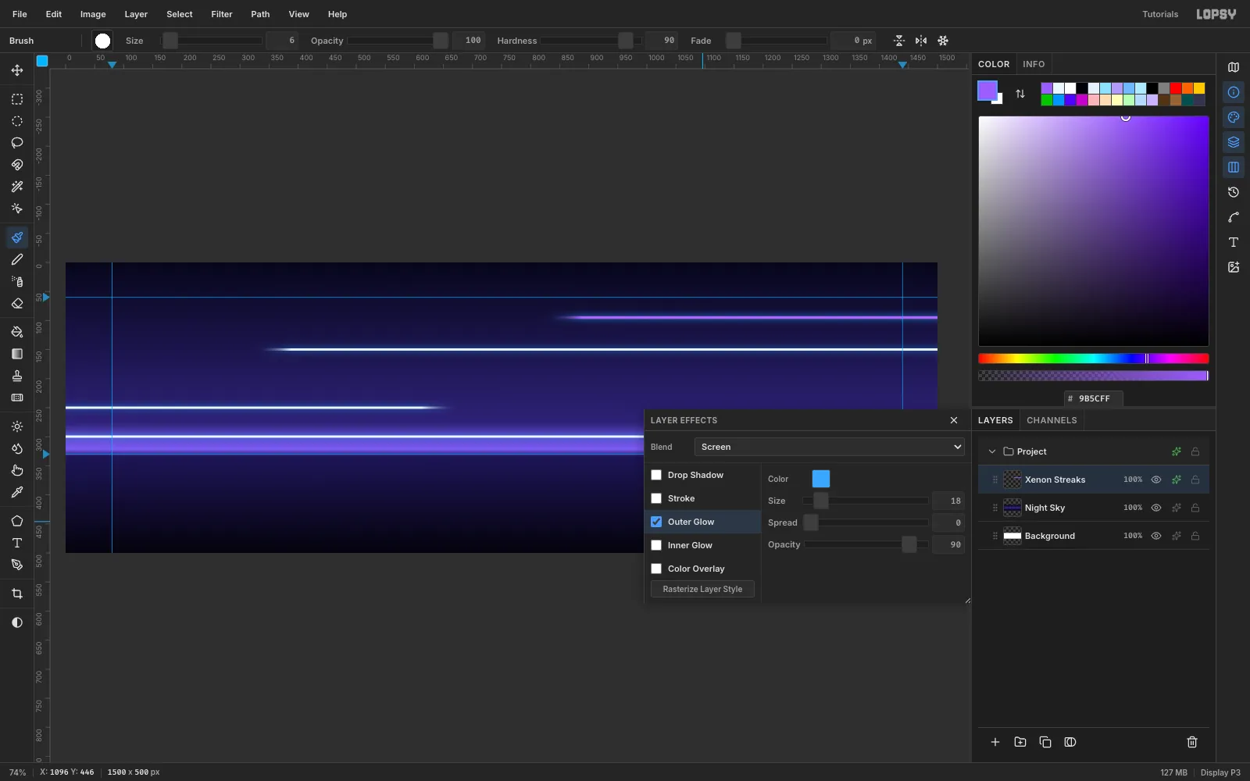
Task: Switch to the Channels tab
Action: [1052, 420]
